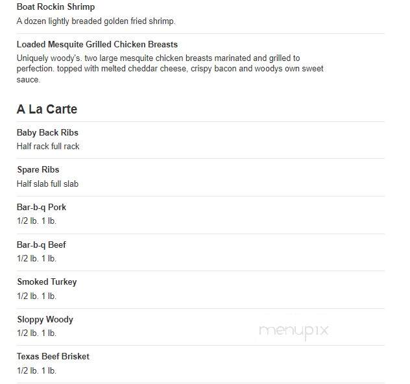Open Loaded Mesquite Grilled Chicken Breasts item
This screenshot has width=410, height=384.
point(97,45)
